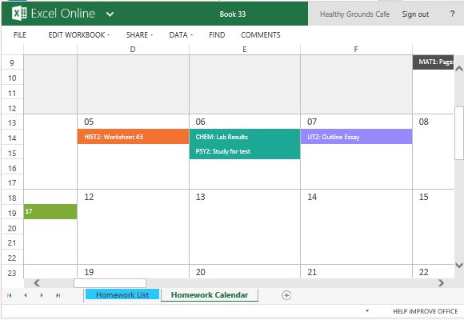Expand the DATA dropdown menu
This screenshot has width=464, height=320.
(x=181, y=35)
